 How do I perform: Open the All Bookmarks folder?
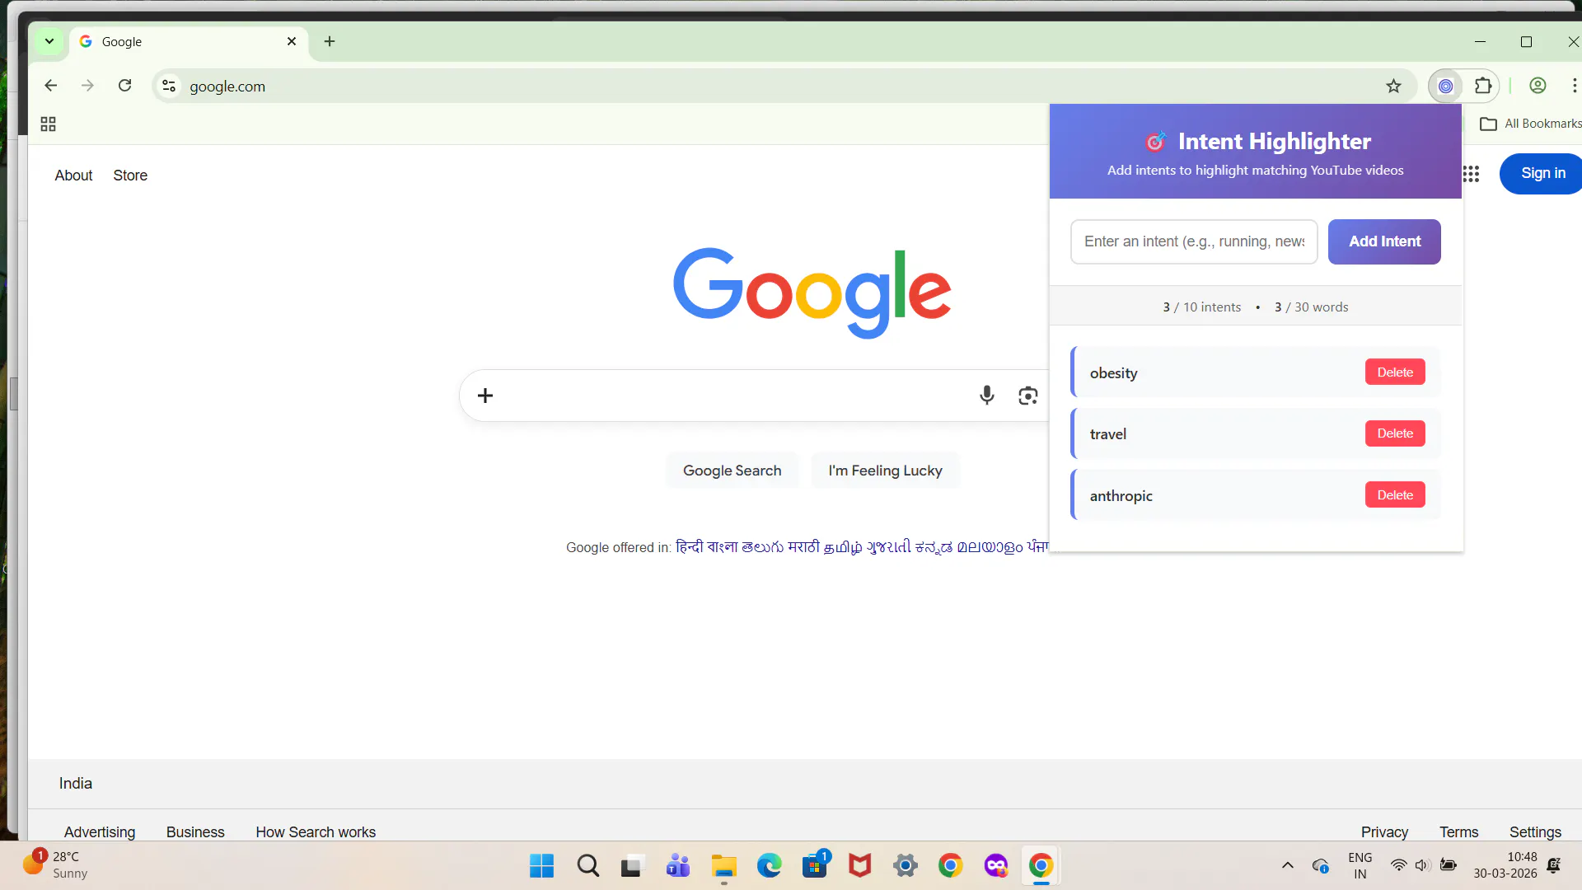pos(1530,124)
